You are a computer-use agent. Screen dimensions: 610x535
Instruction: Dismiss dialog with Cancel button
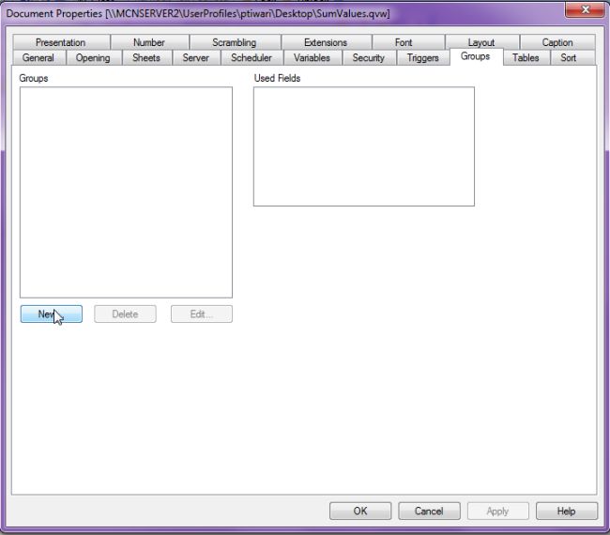[429, 511]
